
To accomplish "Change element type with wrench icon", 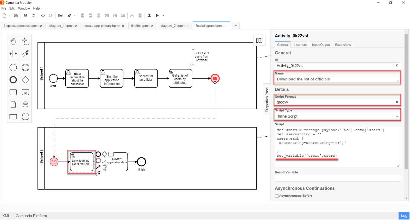I will [x=98, y=167].
